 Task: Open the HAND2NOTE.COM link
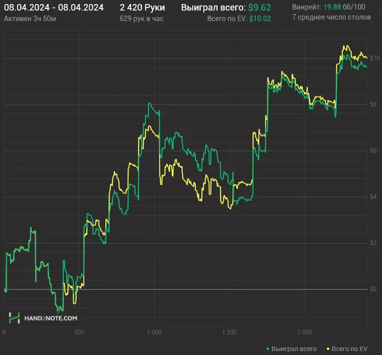51,318
